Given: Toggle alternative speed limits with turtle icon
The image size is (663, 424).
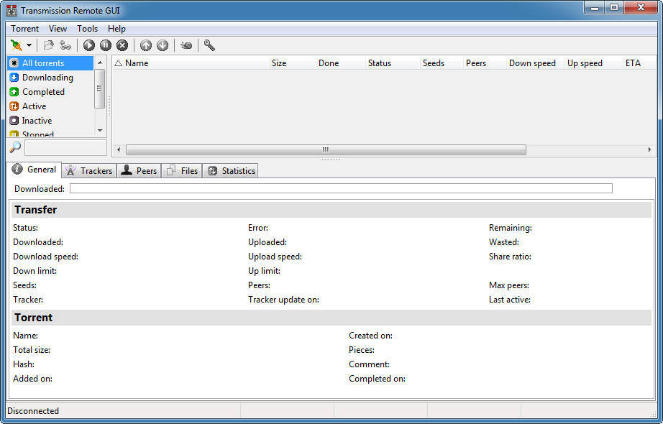Looking at the screenshot, I should [x=186, y=45].
